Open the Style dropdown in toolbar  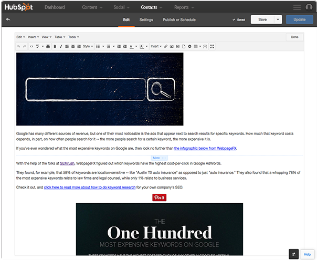(x=87, y=46)
